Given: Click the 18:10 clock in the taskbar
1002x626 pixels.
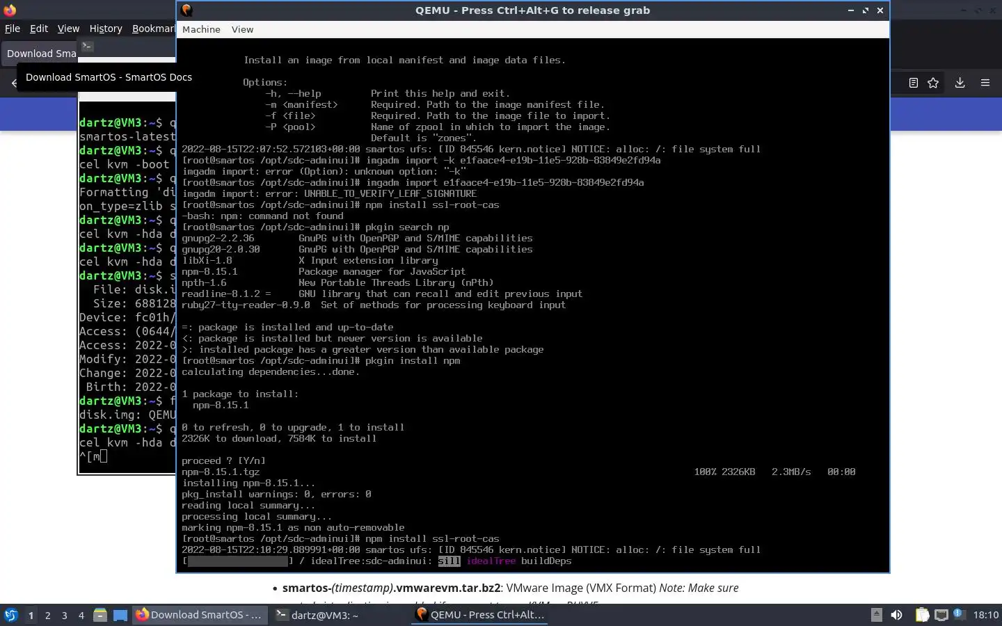Looking at the screenshot, I should pos(985,615).
